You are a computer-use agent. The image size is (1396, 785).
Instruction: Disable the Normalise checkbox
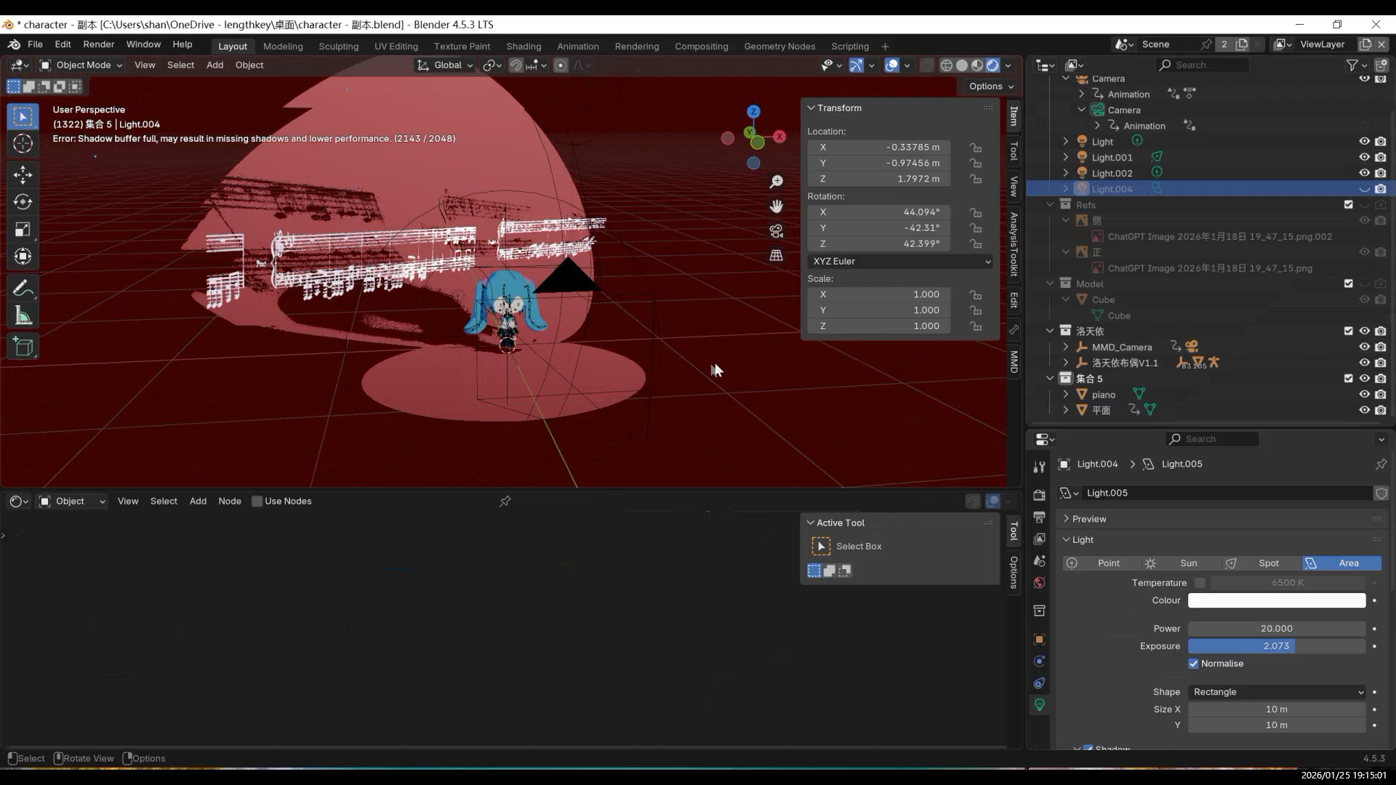click(x=1193, y=664)
